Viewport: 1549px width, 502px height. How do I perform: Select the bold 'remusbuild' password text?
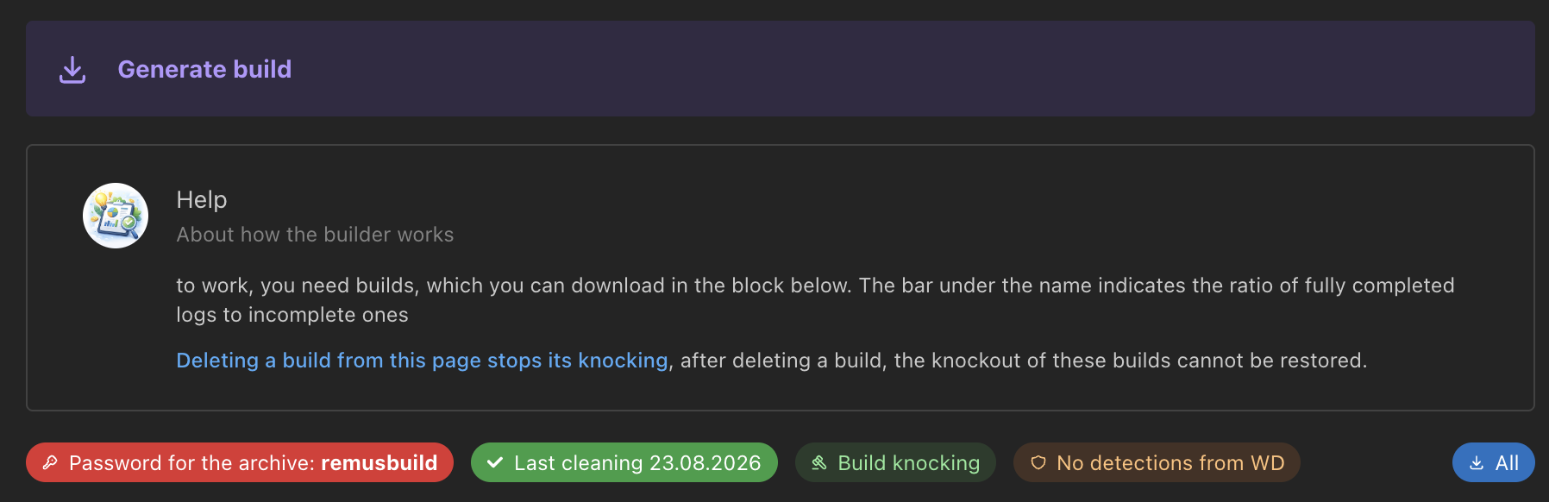379,463
